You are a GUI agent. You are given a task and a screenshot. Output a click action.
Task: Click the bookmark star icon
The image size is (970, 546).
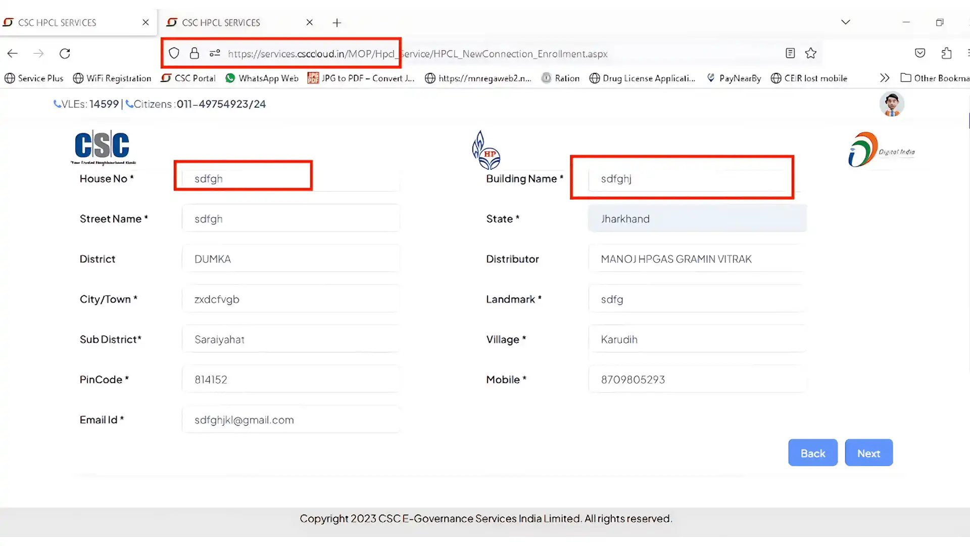click(x=811, y=53)
